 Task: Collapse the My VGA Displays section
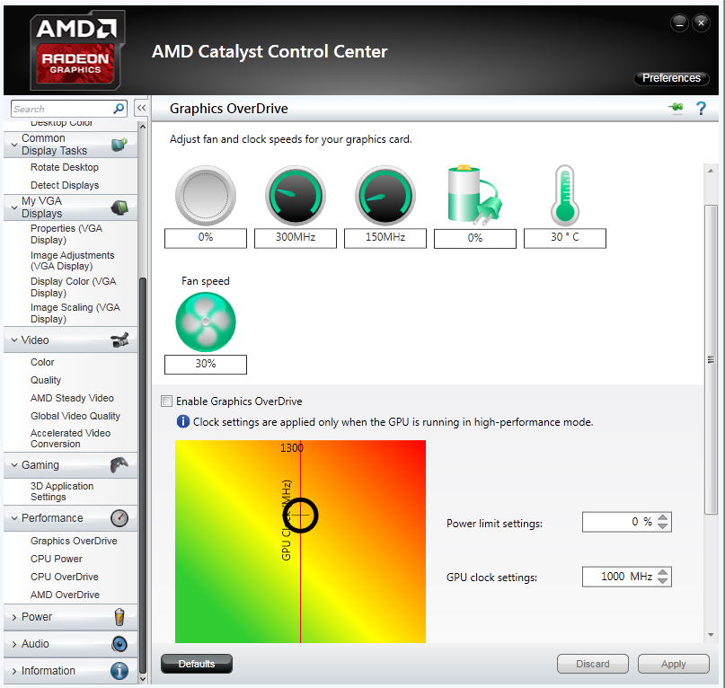point(14,207)
